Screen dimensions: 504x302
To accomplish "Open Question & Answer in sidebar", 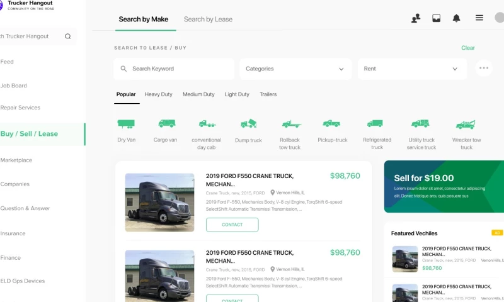I will [25, 208].
